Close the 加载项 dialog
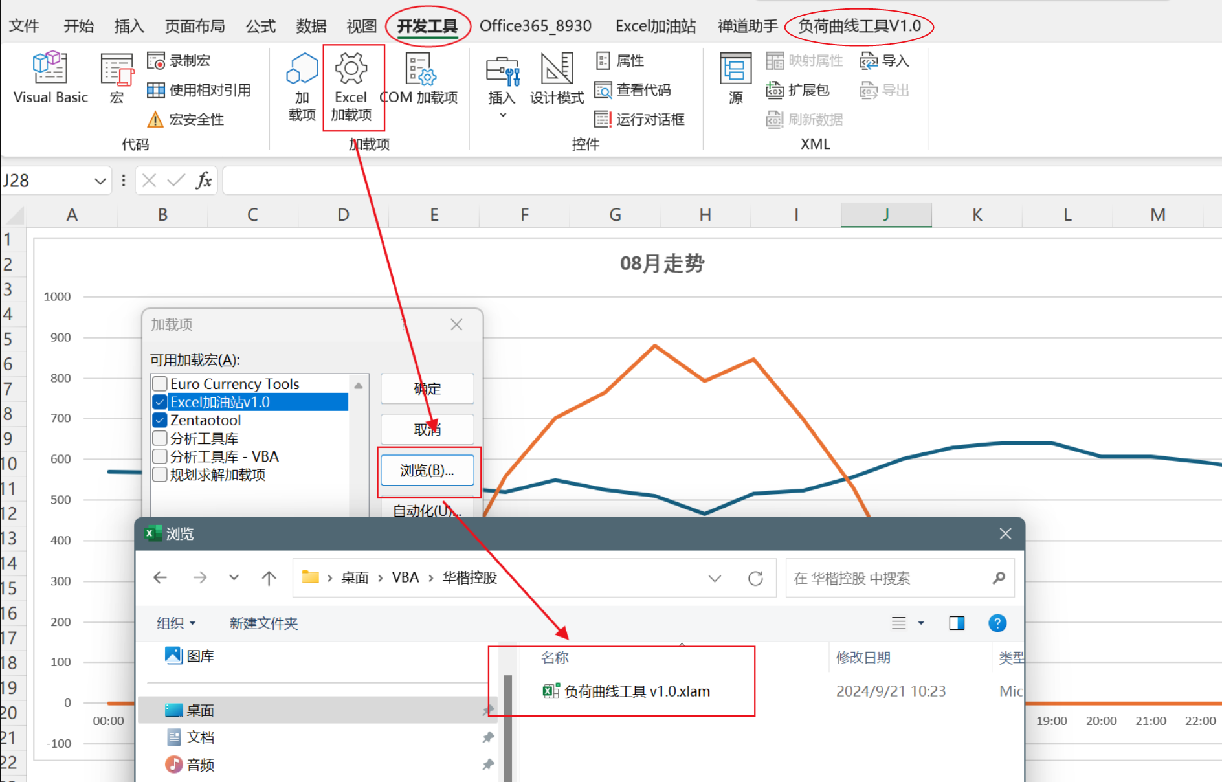1222x782 pixels. coord(456,324)
